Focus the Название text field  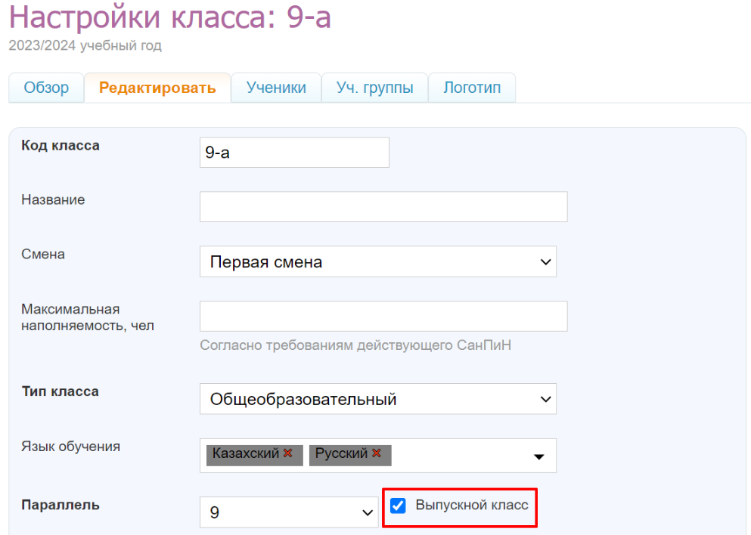[383, 207]
